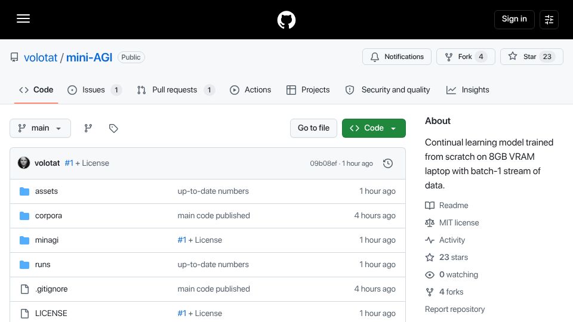Click '1 hour ago' in assets row

(x=377, y=191)
